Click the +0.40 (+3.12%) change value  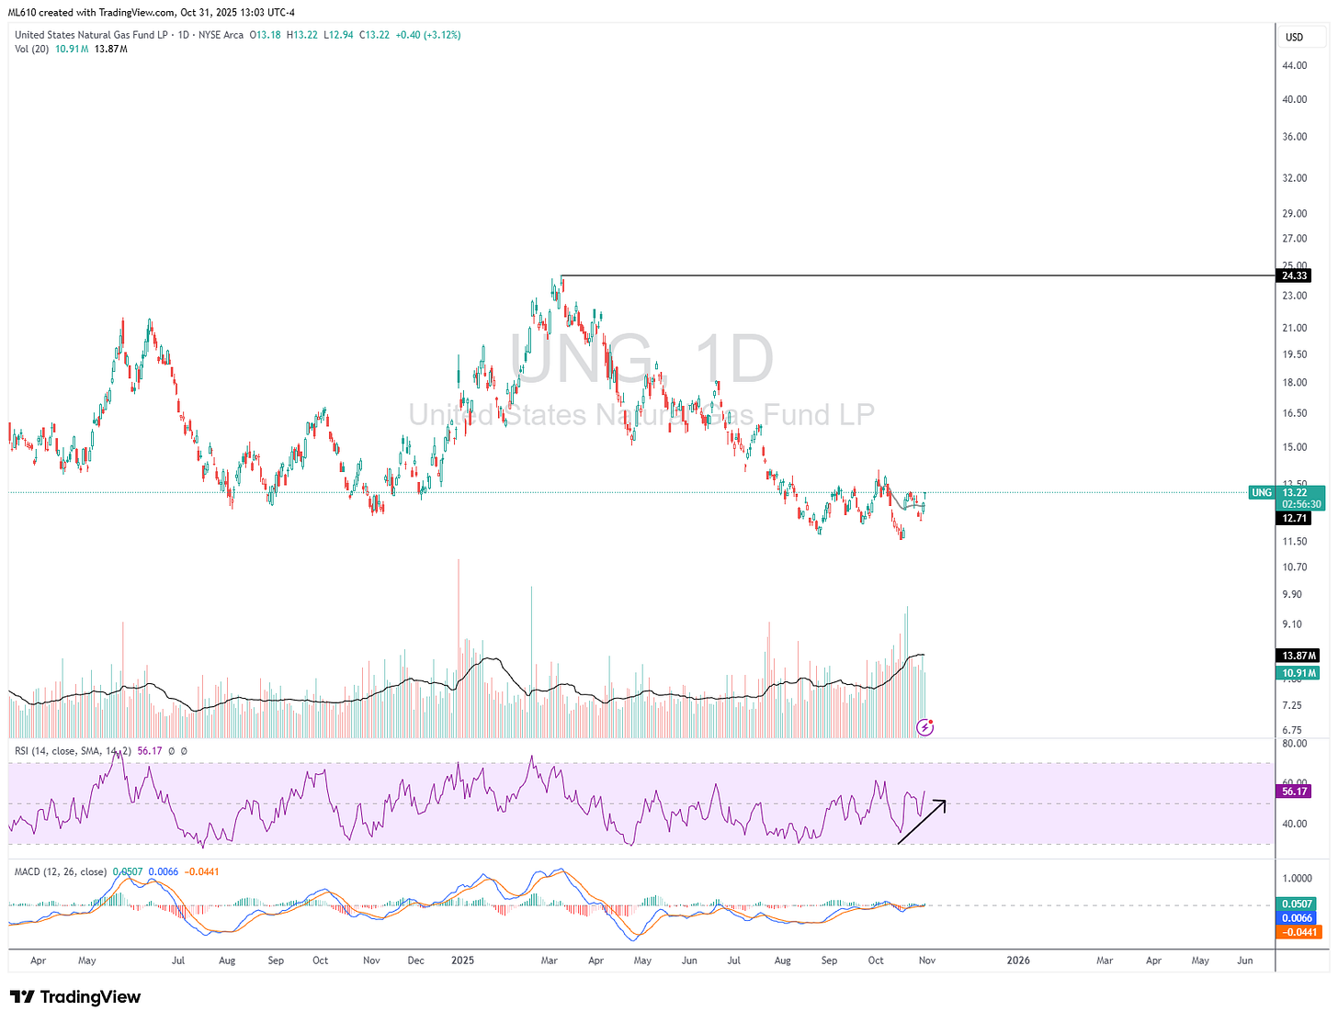click(427, 35)
